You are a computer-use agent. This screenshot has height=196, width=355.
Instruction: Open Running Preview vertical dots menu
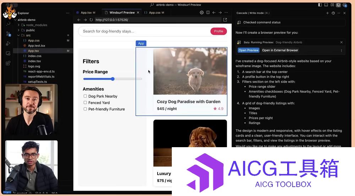click(342, 51)
